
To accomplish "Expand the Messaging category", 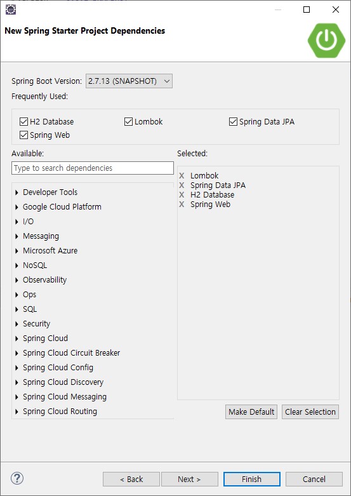I will [x=17, y=236].
